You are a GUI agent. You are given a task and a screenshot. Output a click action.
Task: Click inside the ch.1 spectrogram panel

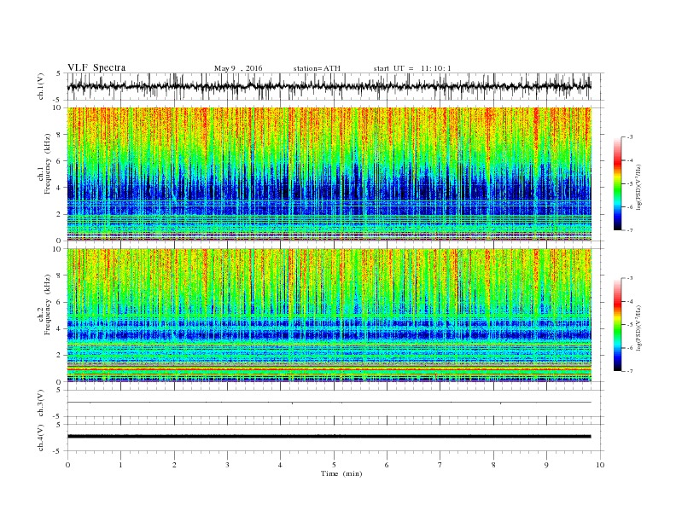pyautogui.click(x=329, y=174)
